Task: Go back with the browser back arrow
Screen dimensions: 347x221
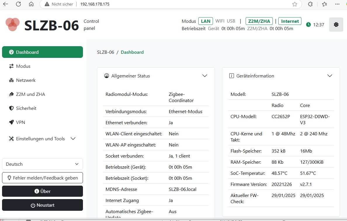Action: [5, 4]
